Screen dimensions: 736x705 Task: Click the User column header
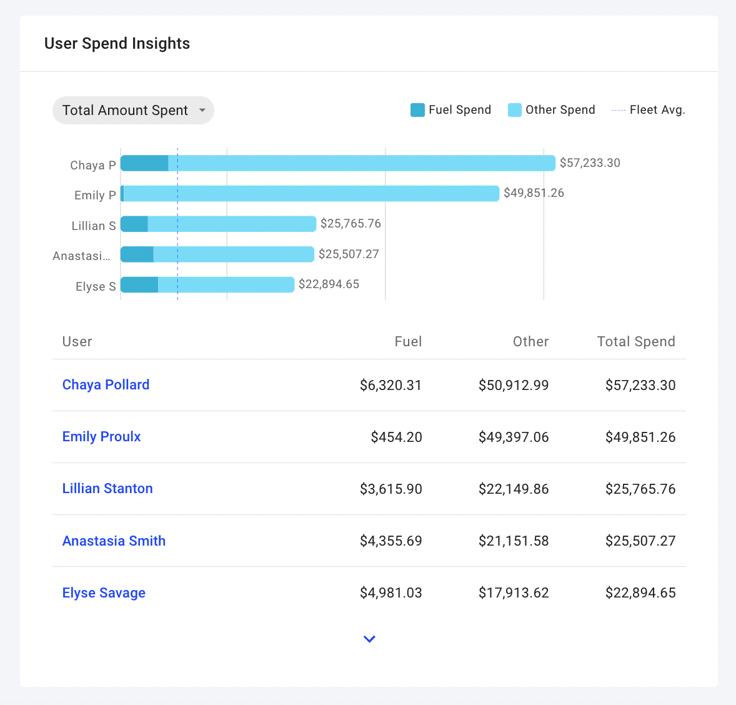[77, 342]
